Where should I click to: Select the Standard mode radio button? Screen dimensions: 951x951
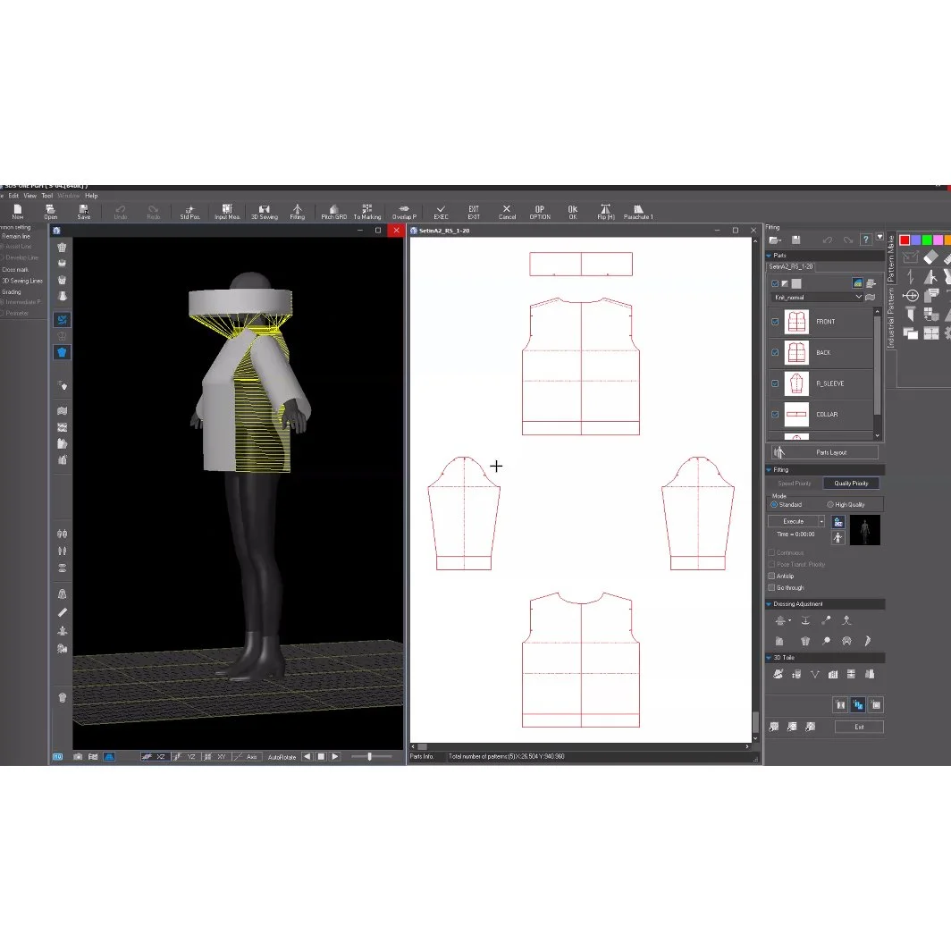click(x=774, y=505)
